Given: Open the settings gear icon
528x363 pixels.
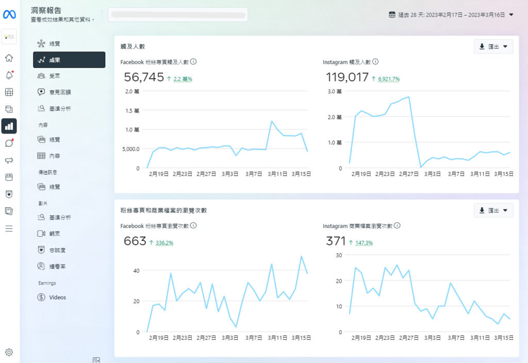Looking at the screenshot, I should tap(9, 352).
